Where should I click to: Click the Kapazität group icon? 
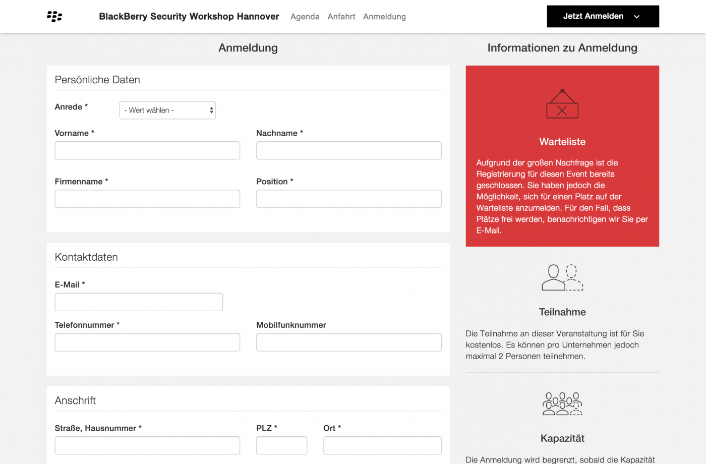[562, 403]
